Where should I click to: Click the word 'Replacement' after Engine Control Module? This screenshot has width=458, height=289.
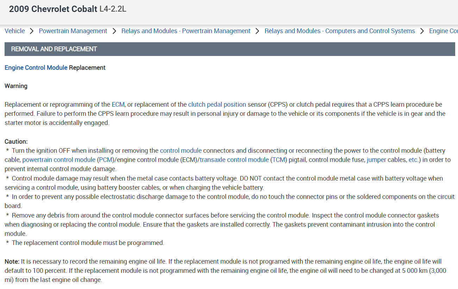87,68
